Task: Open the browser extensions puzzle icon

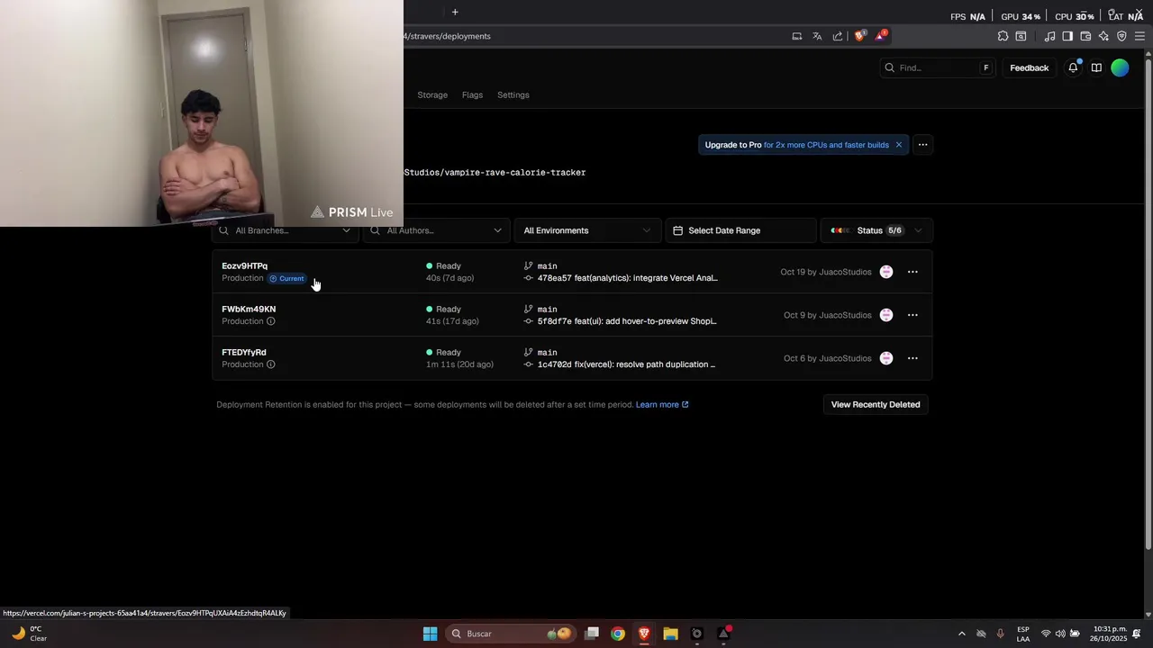Action: 1003,36
